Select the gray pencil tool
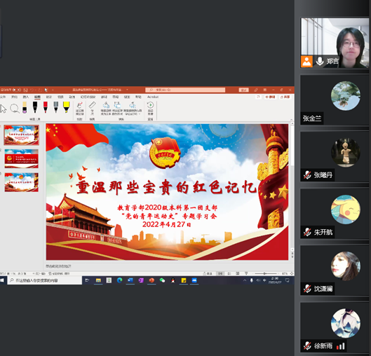 coord(56,107)
